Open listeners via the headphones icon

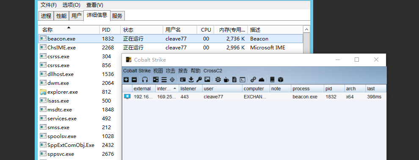coord(145,79)
